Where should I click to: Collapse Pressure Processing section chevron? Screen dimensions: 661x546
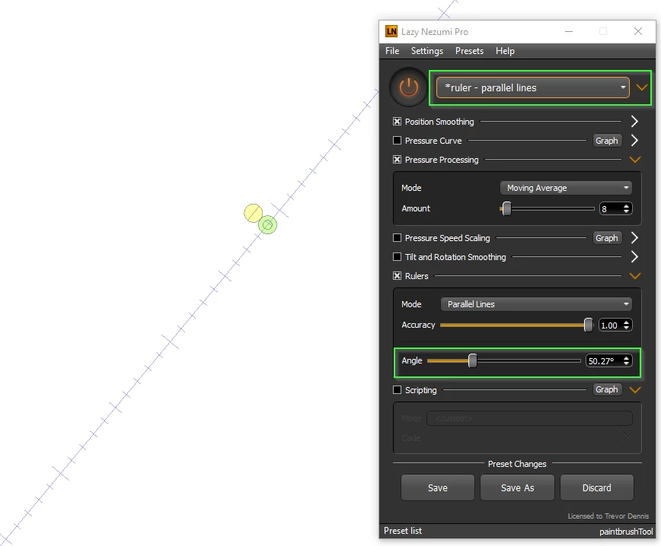click(x=635, y=160)
